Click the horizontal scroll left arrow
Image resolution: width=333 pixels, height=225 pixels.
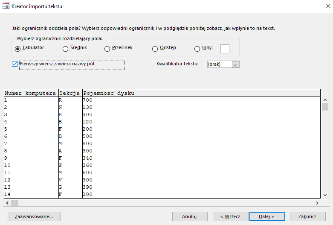[x=7, y=203]
